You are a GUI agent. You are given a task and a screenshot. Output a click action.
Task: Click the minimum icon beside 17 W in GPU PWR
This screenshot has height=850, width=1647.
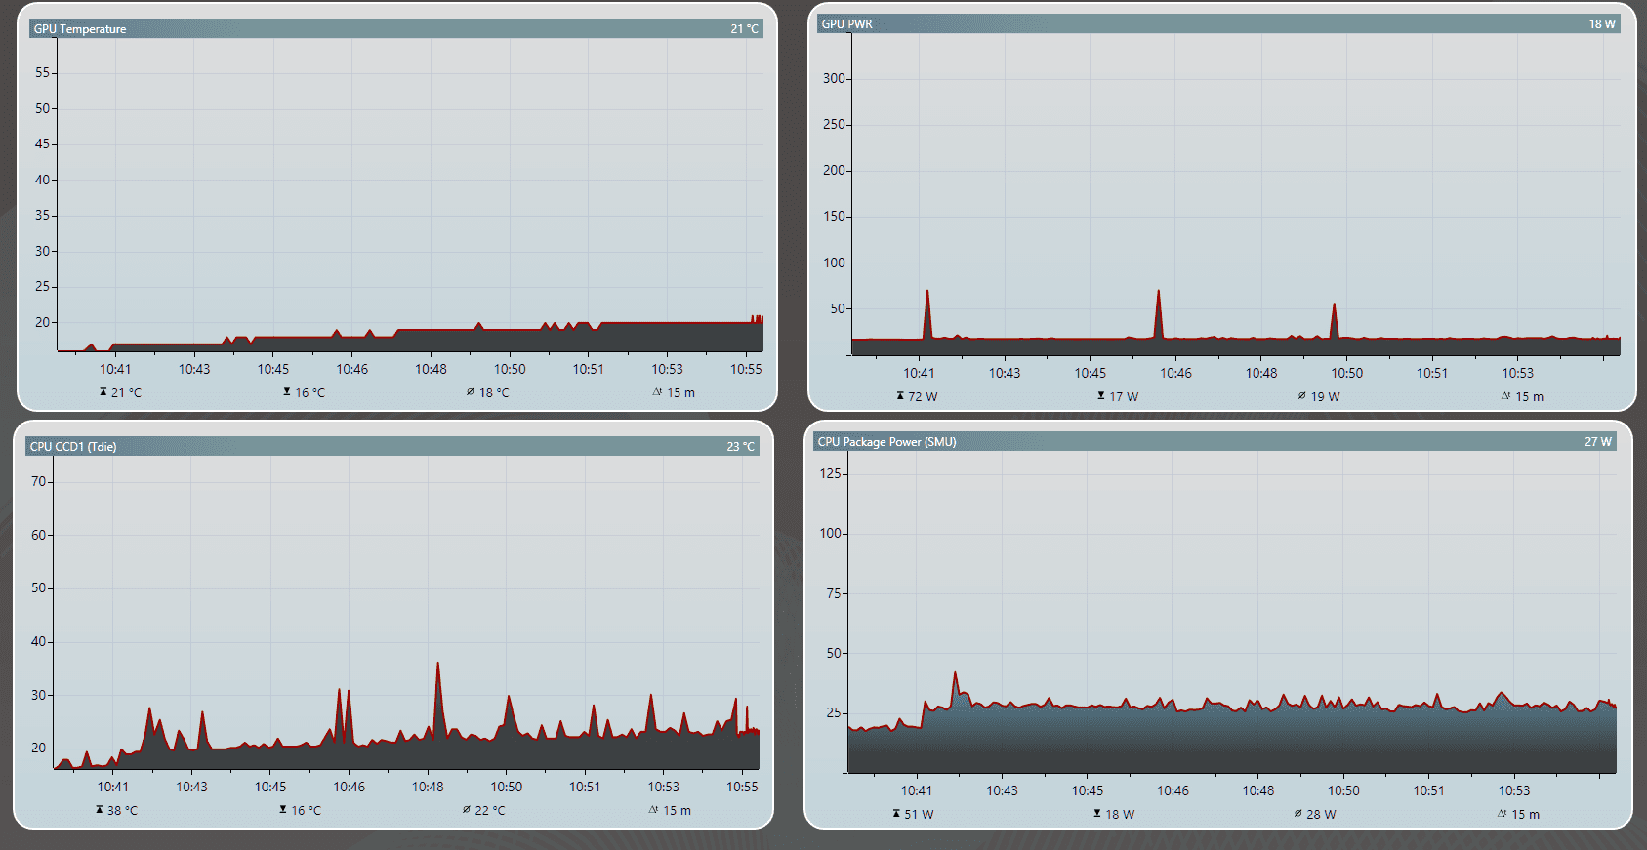click(1101, 396)
